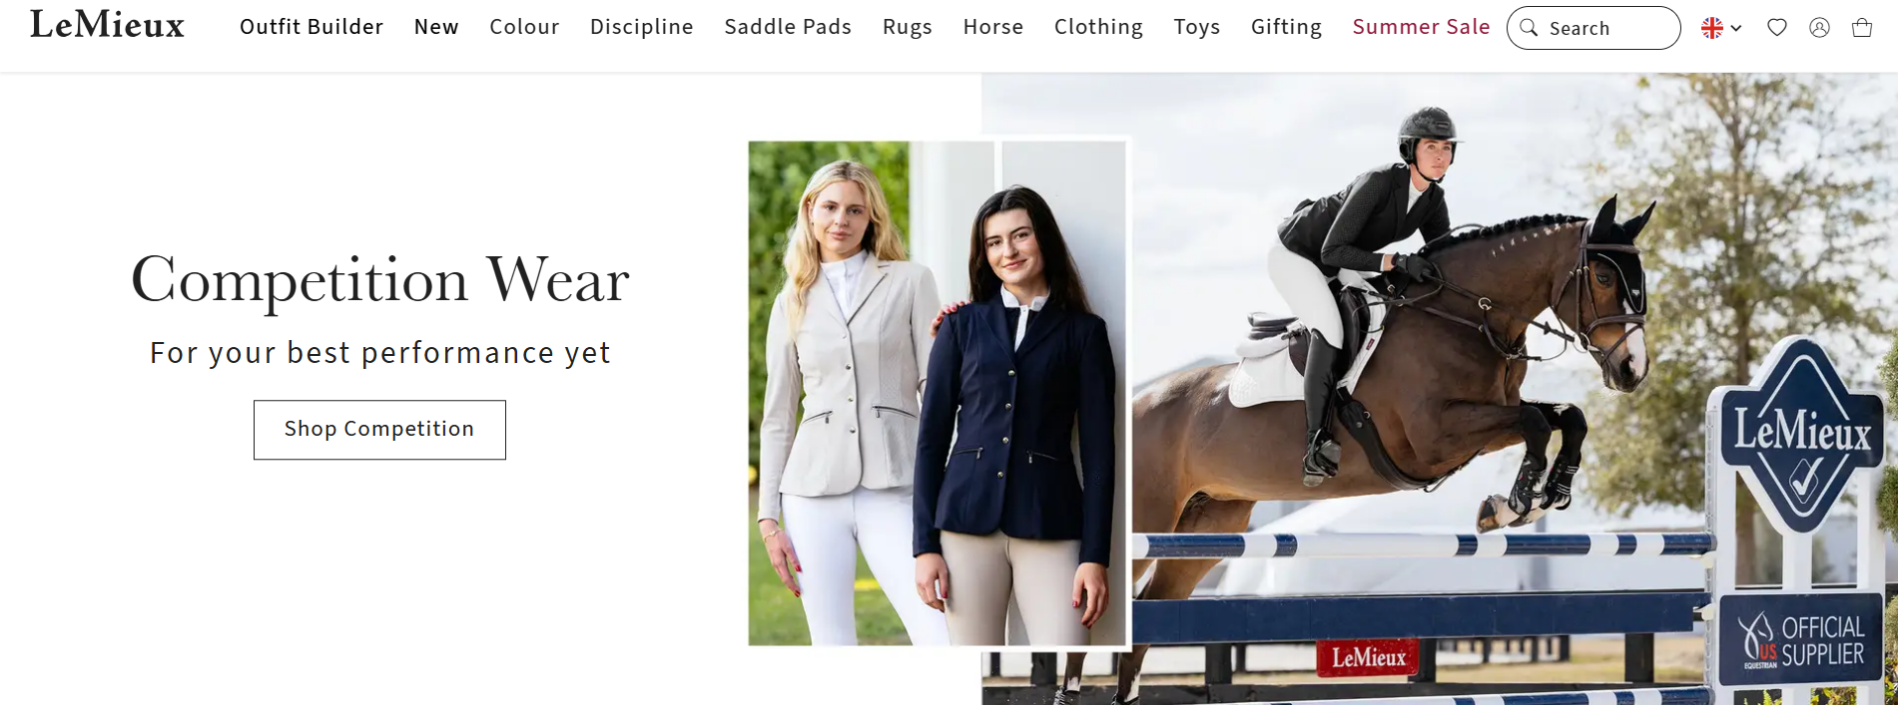Open the New menu item
The height and width of the screenshot is (705, 1898).
[436, 27]
